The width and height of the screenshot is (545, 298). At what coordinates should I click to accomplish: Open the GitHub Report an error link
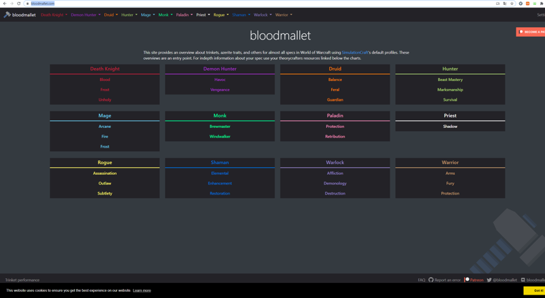[445, 280]
